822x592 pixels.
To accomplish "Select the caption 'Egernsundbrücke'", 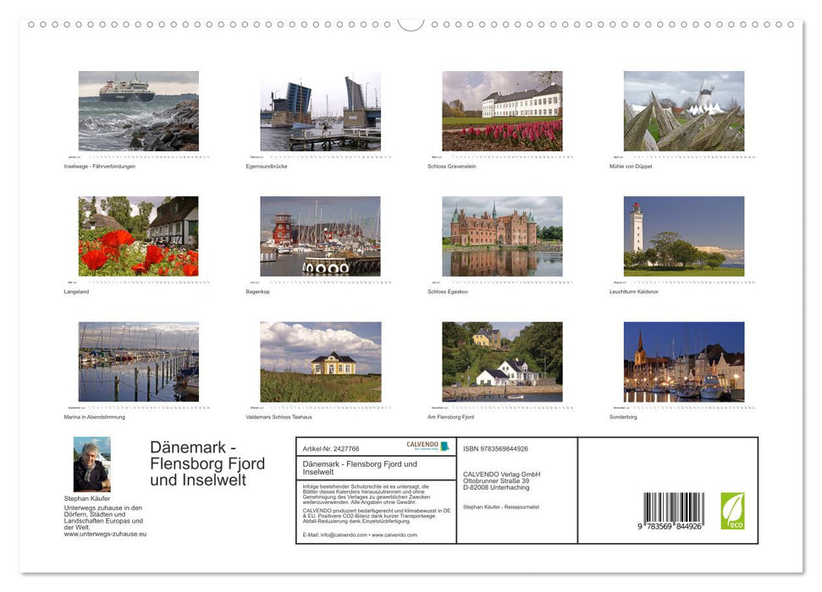I will point(267,166).
